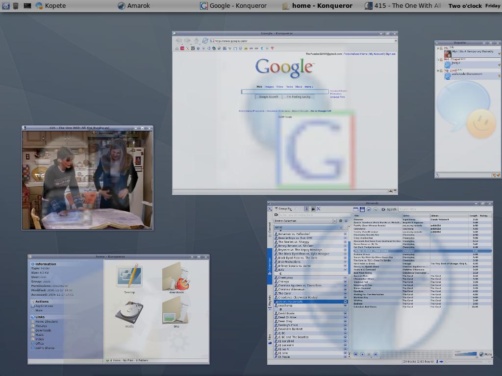The width and height of the screenshot is (502, 376).
Task: Click the Office link in Konqueror sidebar
Action: tap(39, 344)
